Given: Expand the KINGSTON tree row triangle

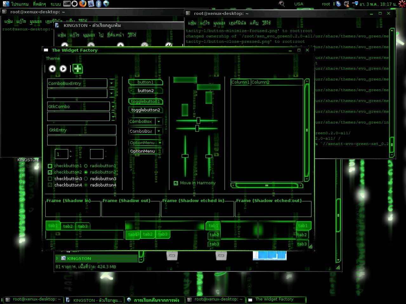Looking at the screenshot, I should (x=57, y=258).
